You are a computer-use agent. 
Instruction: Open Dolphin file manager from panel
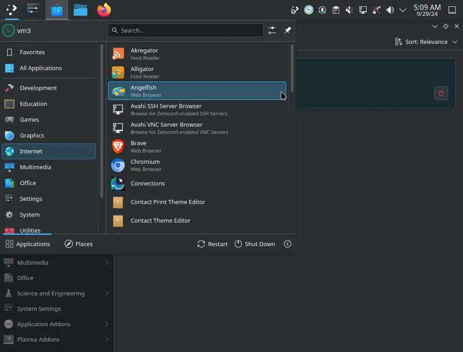[80, 10]
